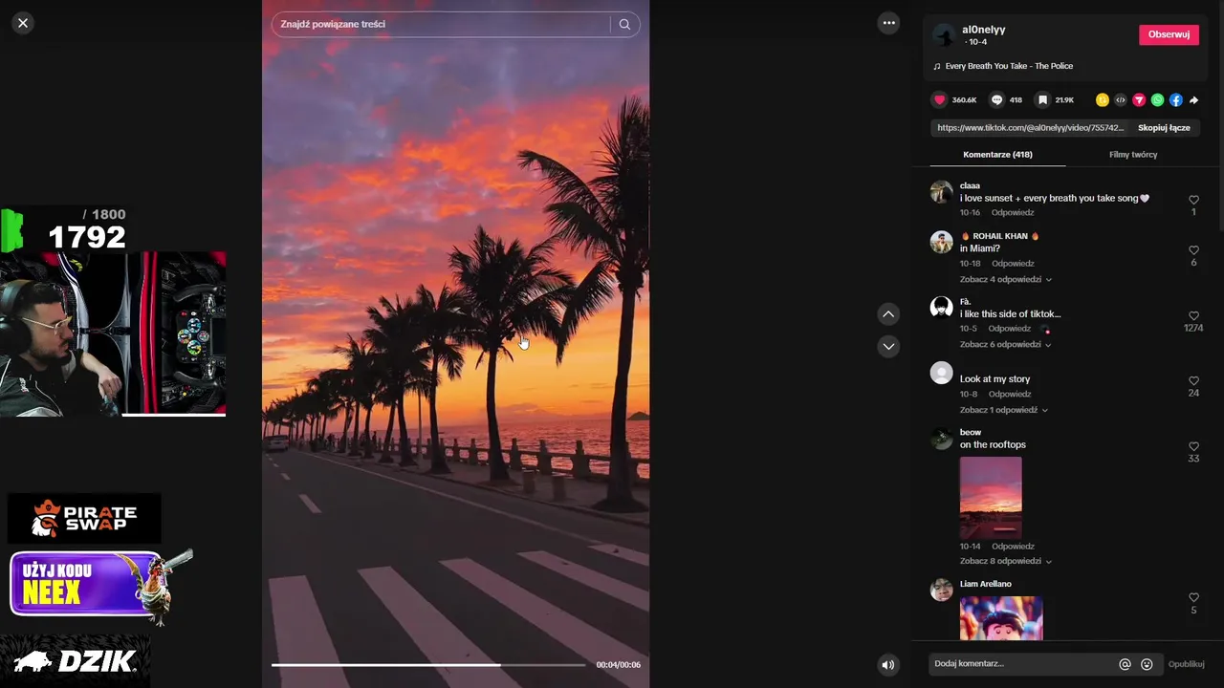Open the emoji picker icon

1147,664
